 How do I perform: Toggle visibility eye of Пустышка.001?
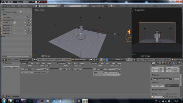[25, 20]
